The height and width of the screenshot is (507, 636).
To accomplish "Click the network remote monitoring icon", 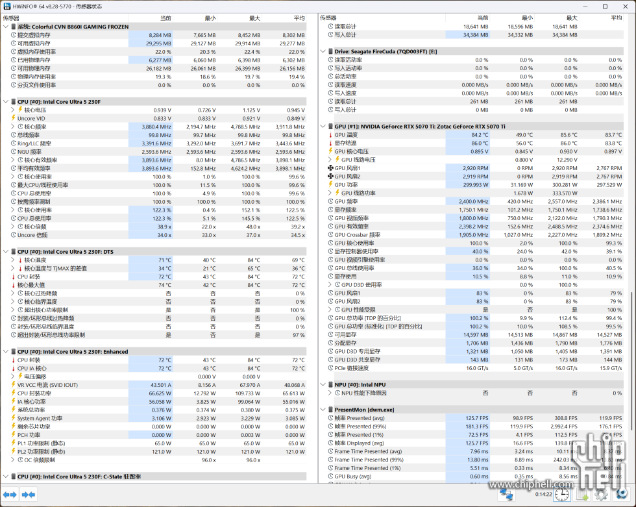I will (x=506, y=495).
